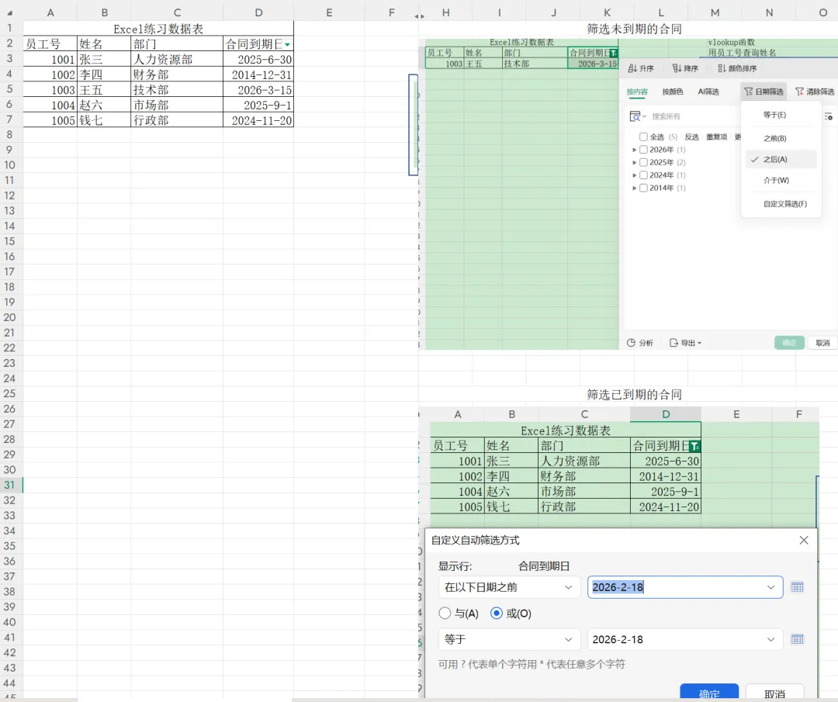Open the calendar picker next to the second date
This screenshot has width=838, height=702.
(x=798, y=639)
